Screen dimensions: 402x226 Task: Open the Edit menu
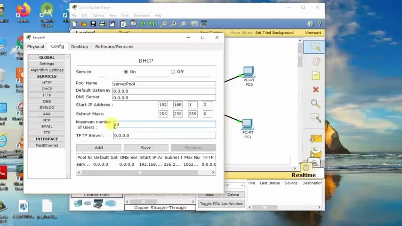(84, 16)
